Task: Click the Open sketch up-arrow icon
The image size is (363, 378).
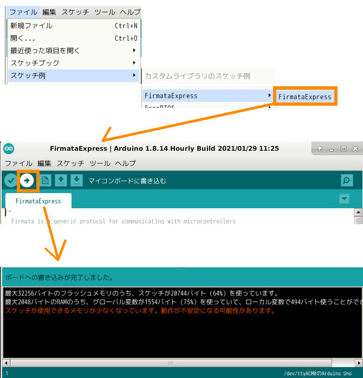Action: pos(61,180)
